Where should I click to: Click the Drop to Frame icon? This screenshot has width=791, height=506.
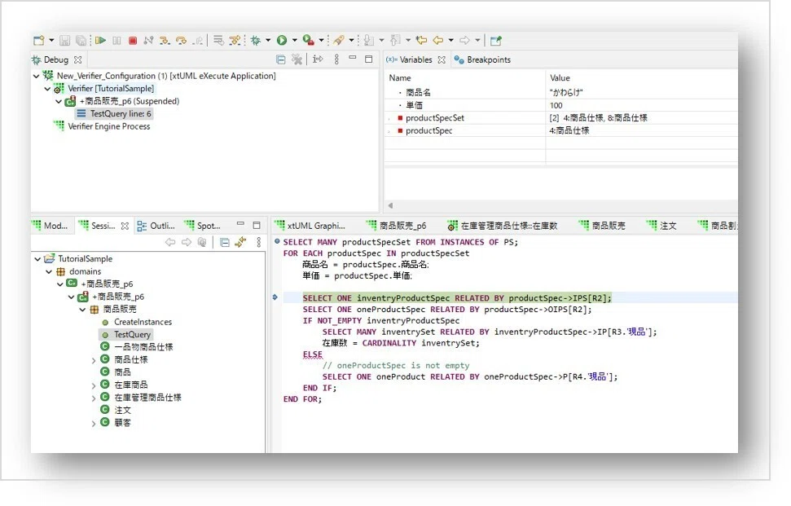click(218, 41)
